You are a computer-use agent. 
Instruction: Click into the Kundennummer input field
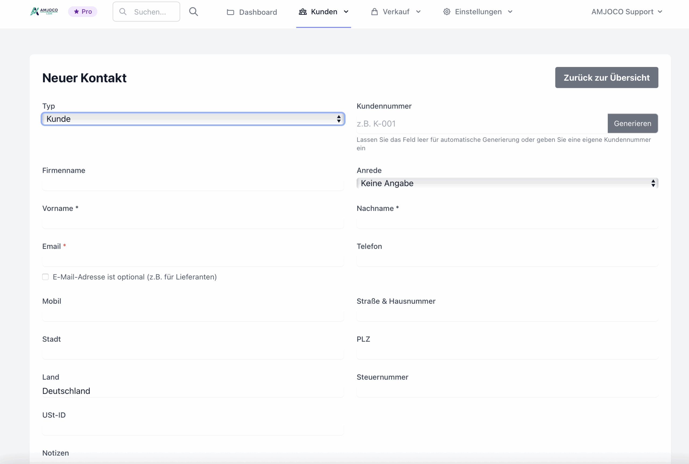481,123
